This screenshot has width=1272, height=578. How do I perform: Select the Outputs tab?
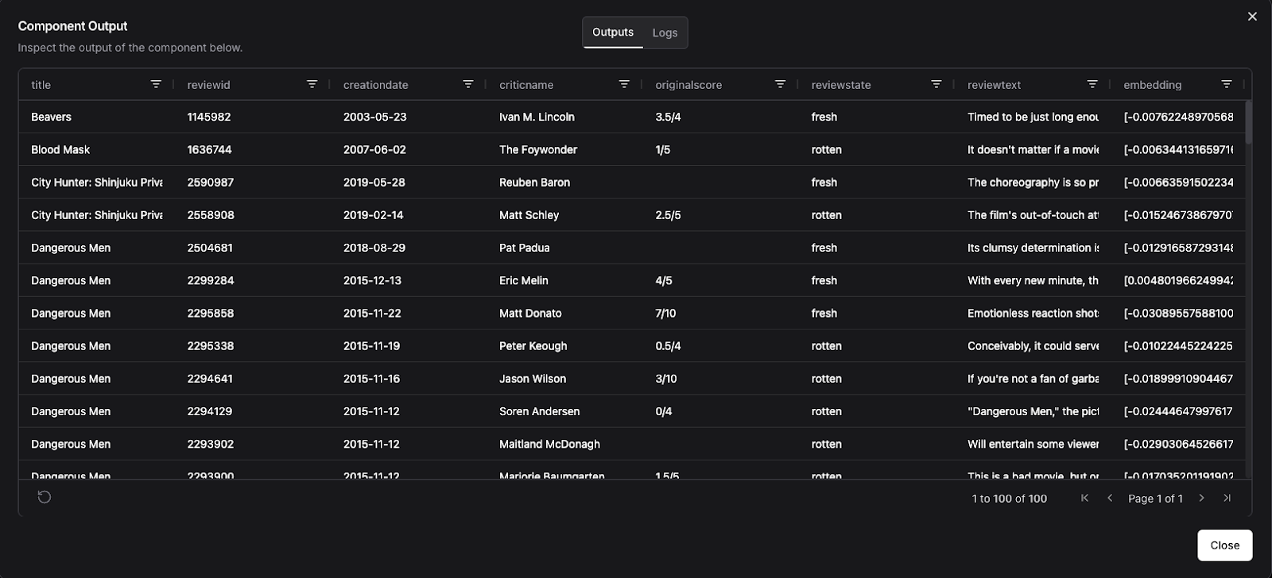pyautogui.click(x=612, y=33)
